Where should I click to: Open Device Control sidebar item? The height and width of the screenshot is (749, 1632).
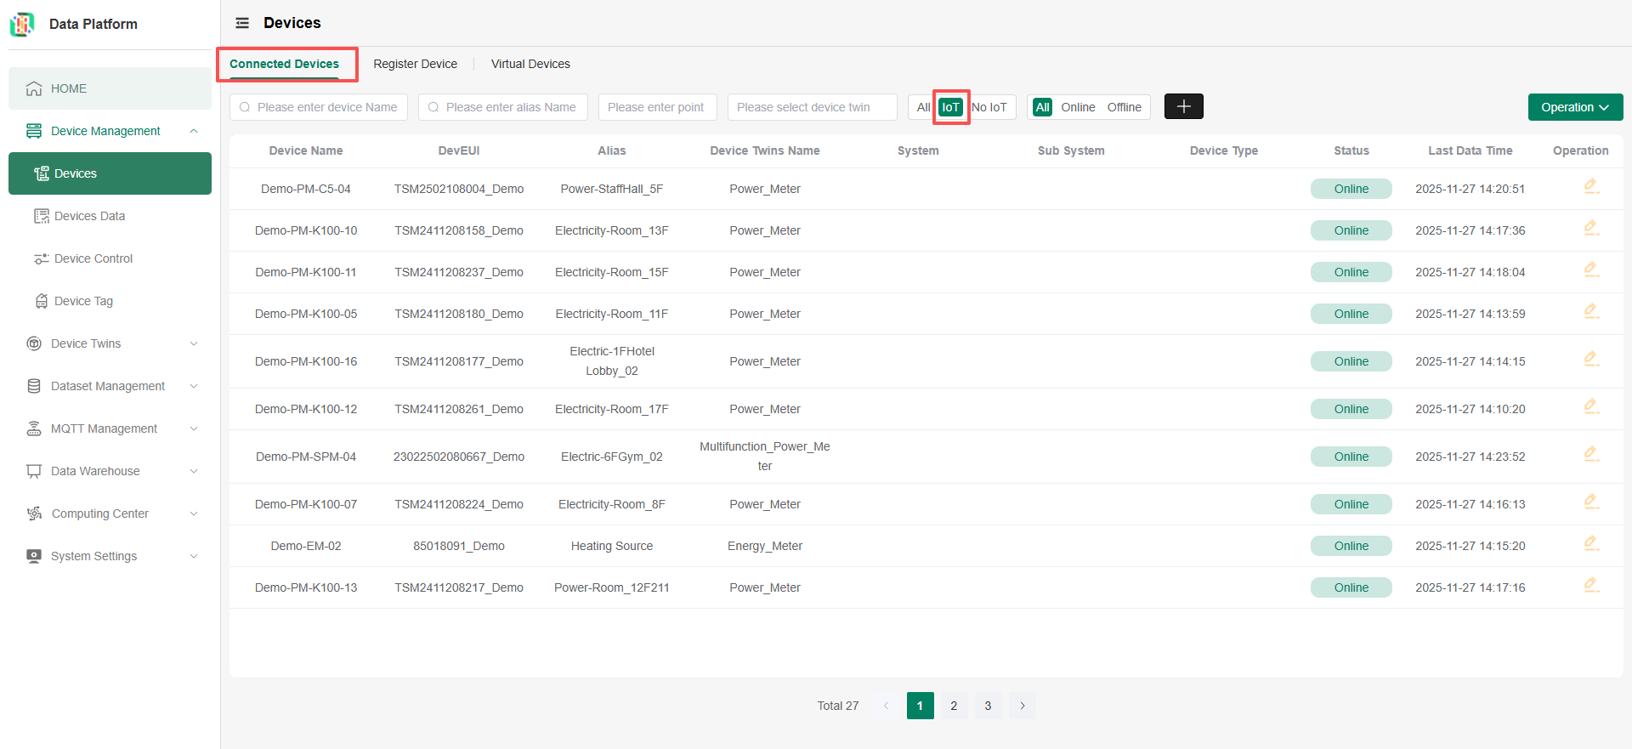93,258
